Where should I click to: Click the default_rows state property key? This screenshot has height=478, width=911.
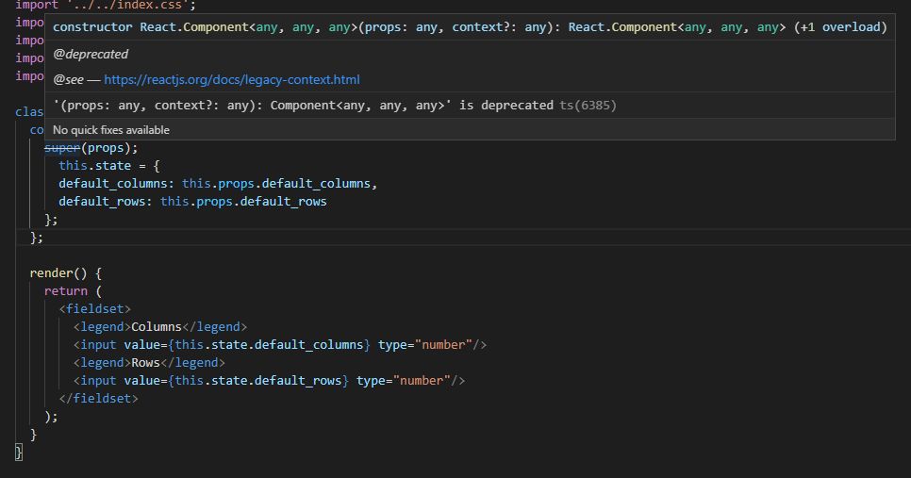[x=102, y=202]
